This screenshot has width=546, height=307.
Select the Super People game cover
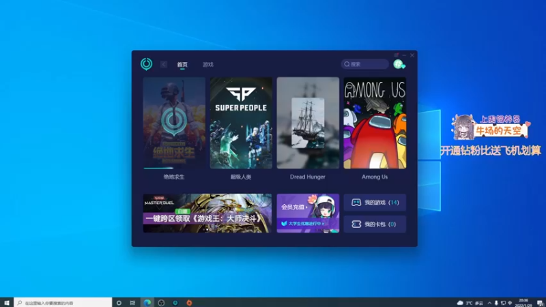(241, 123)
